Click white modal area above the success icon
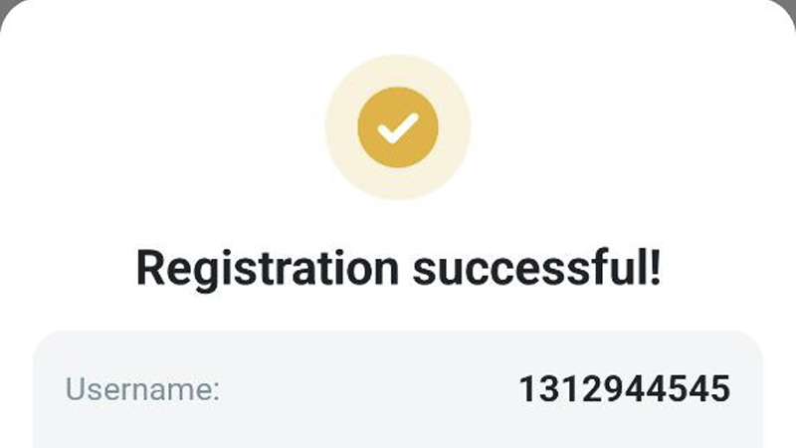Image resolution: width=796 pixels, height=448 pixels. (x=398, y=28)
